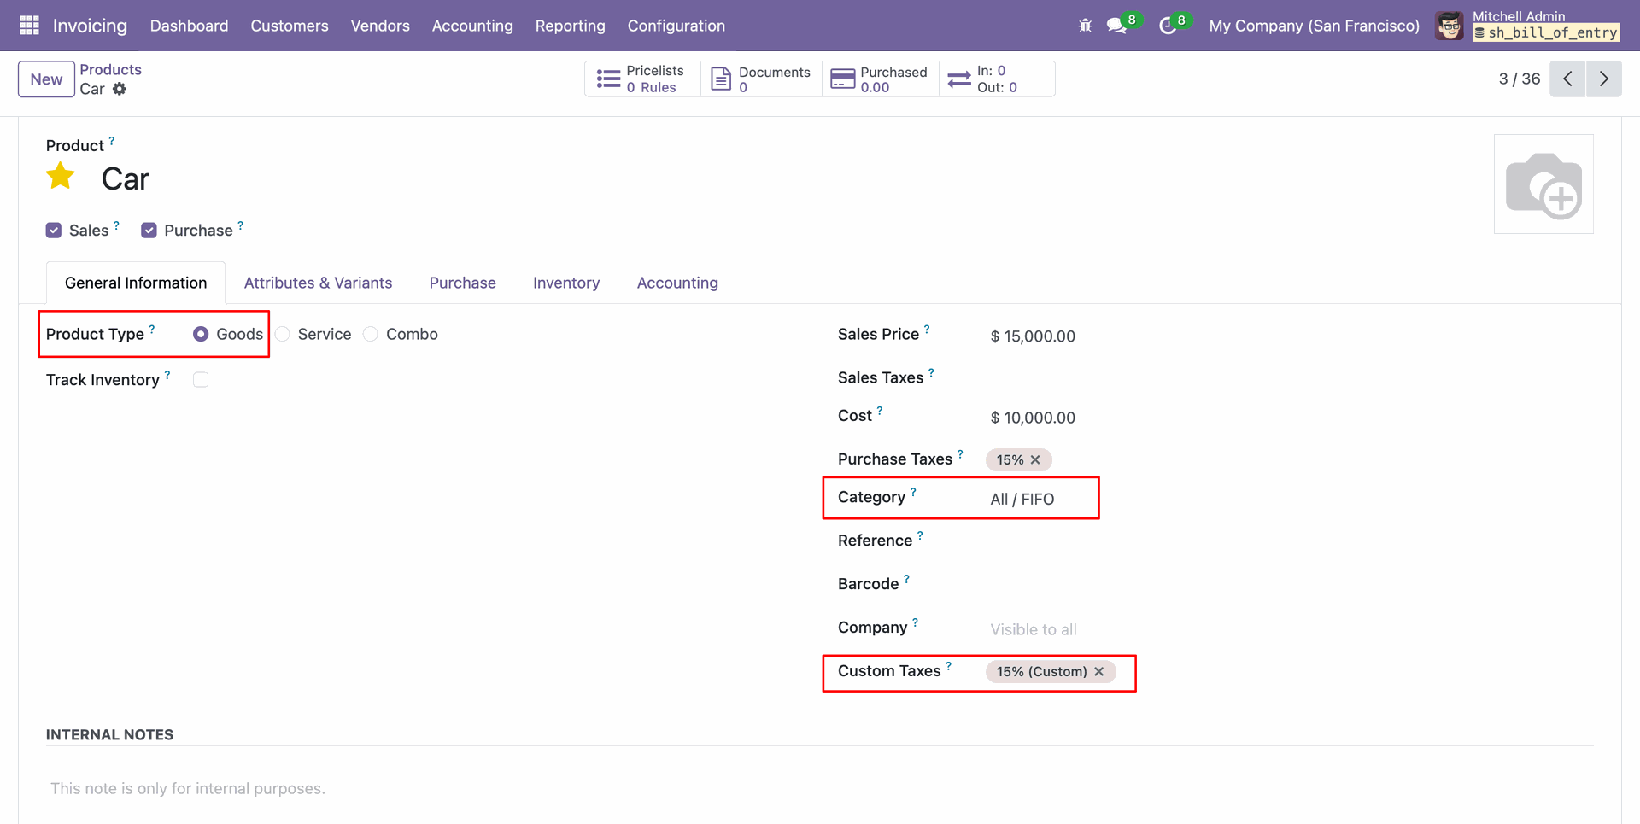Open the chat messages icon
The width and height of the screenshot is (1640, 824).
pyautogui.click(x=1116, y=26)
